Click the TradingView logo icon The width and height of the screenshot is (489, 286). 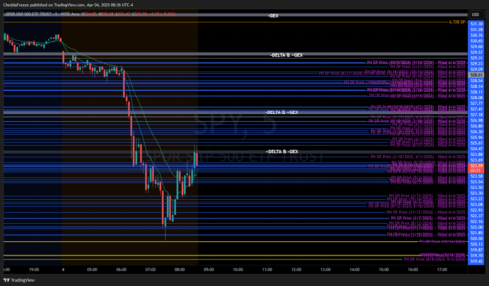(x=7, y=280)
